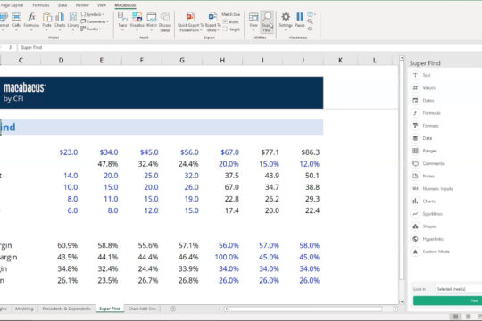The width and height of the screenshot is (482, 321).
Task: Click the vertical scrollbar up arrow
Action: 402,58
